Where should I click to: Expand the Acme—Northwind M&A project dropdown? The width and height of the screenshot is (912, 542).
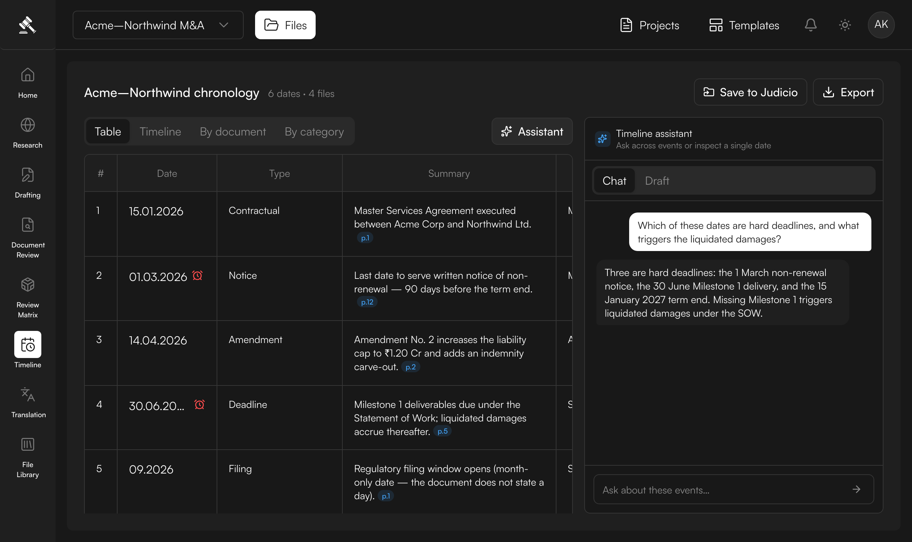(x=158, y=25)
